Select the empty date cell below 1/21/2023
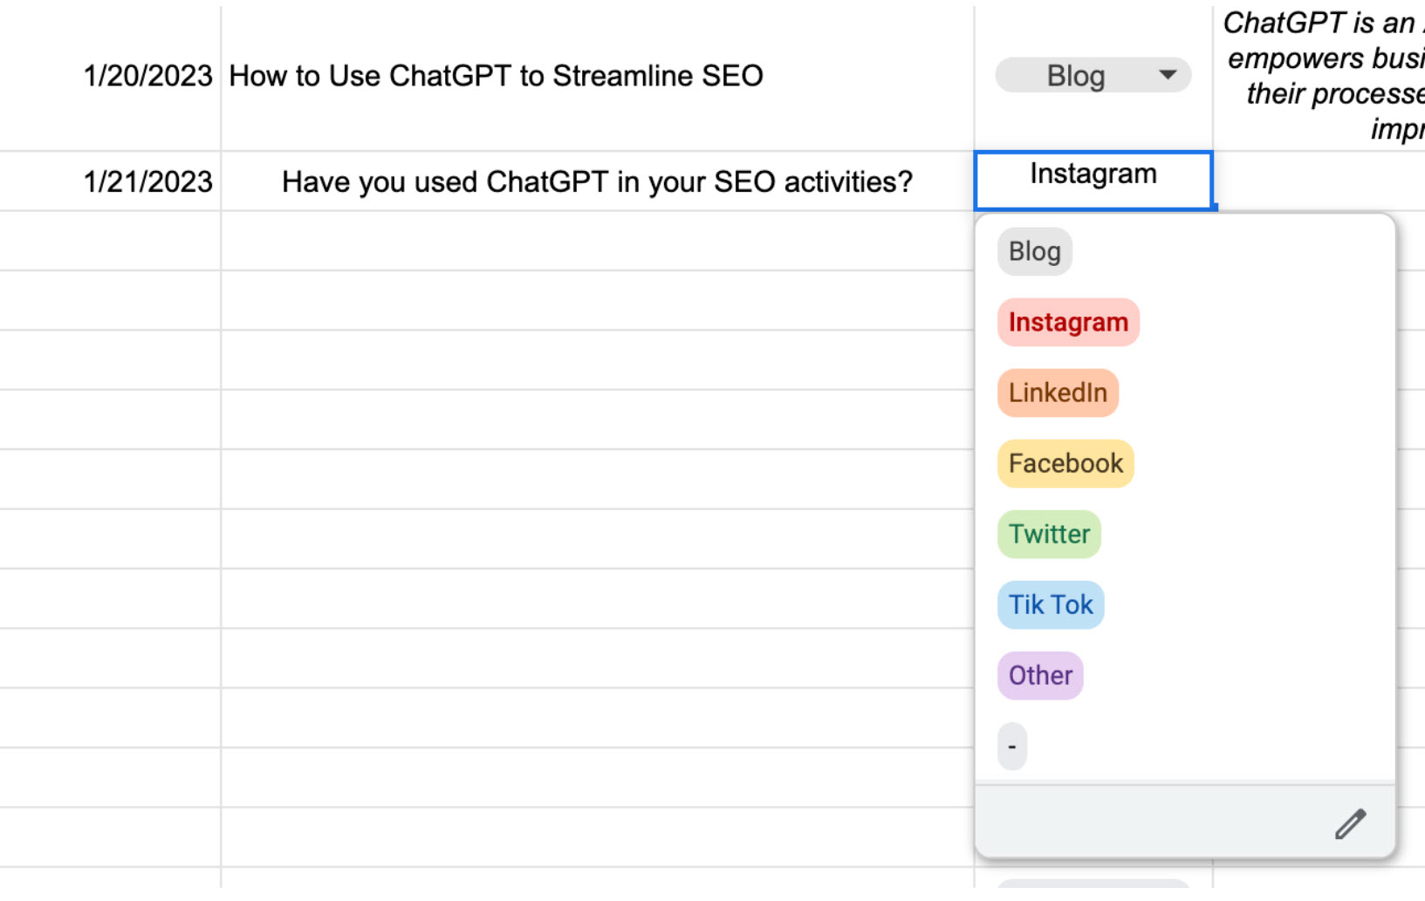The height and width of the screenshot is (901, 1425). [111, 241]
